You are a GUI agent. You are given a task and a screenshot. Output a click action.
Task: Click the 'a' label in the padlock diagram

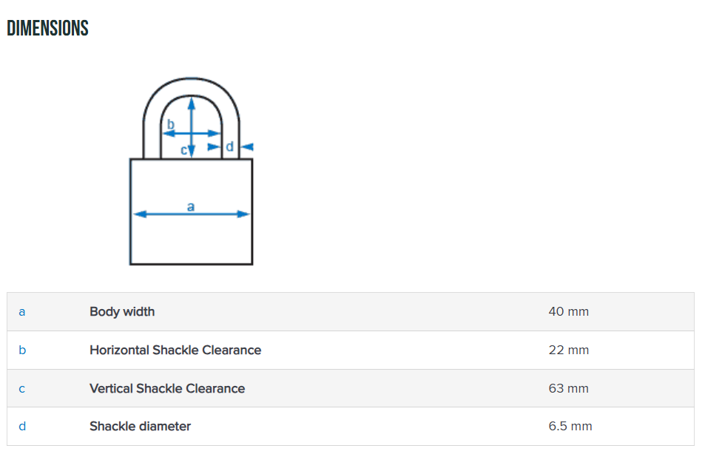pyautogui.click(x=191, y=206)
